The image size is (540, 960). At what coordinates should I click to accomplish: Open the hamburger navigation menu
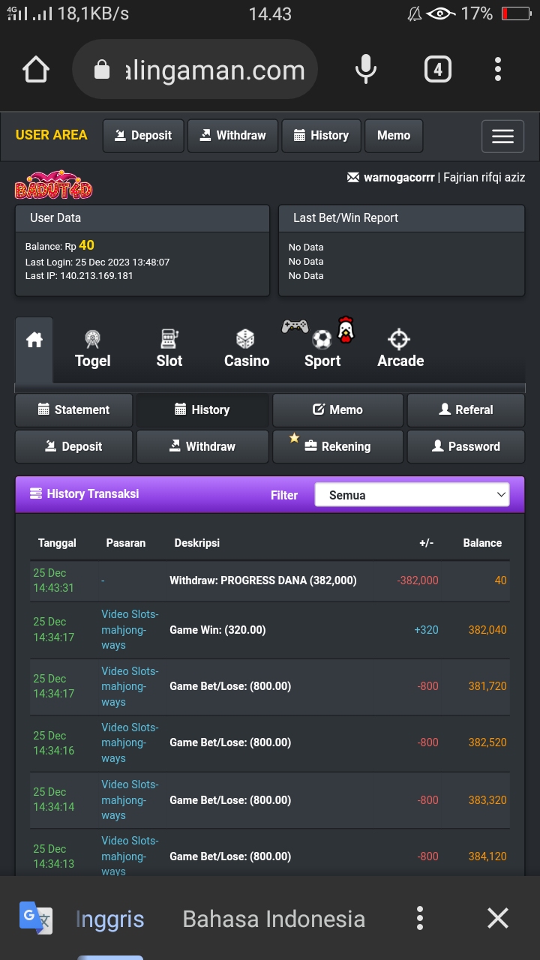502,136
